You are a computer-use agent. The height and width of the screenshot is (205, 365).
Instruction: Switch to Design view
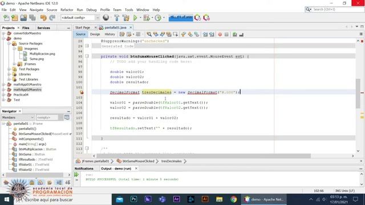click(x=95, y=34)
